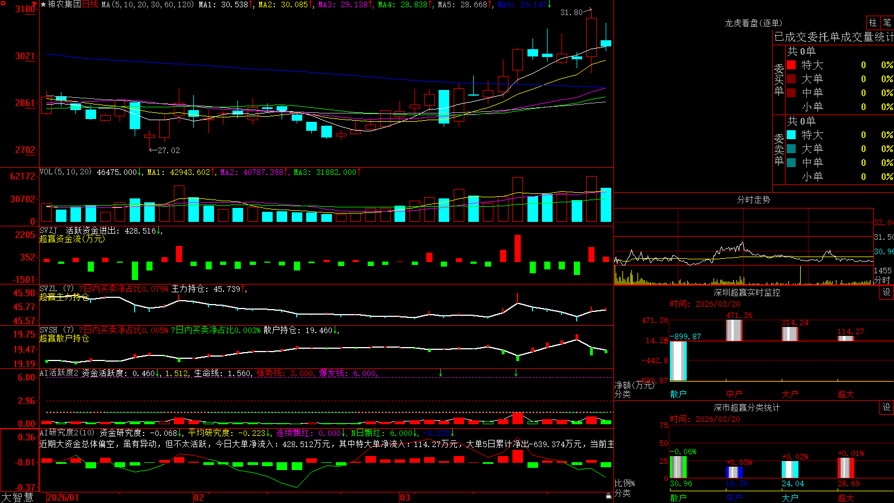Click the small red square icon at top-left corner
Image resolution: width=894 pixels, height=503 pixels.
click(x=3, y=3)
